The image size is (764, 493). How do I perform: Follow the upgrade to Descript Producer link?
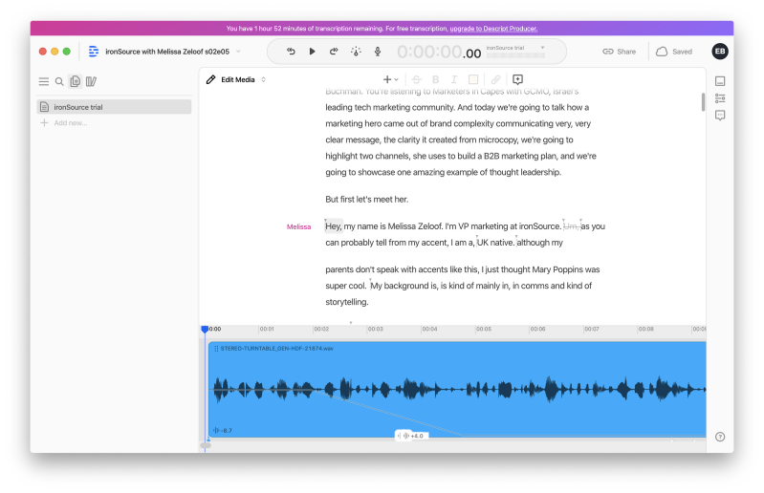493,29
